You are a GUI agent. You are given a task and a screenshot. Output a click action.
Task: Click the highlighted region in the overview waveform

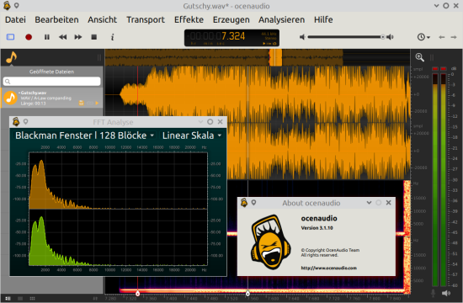coord(275,57)
